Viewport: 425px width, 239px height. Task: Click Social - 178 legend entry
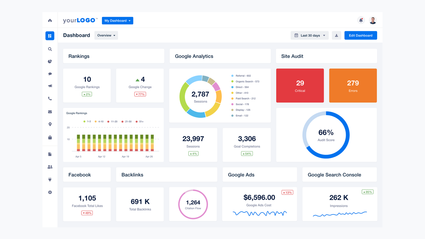point(240,104)
